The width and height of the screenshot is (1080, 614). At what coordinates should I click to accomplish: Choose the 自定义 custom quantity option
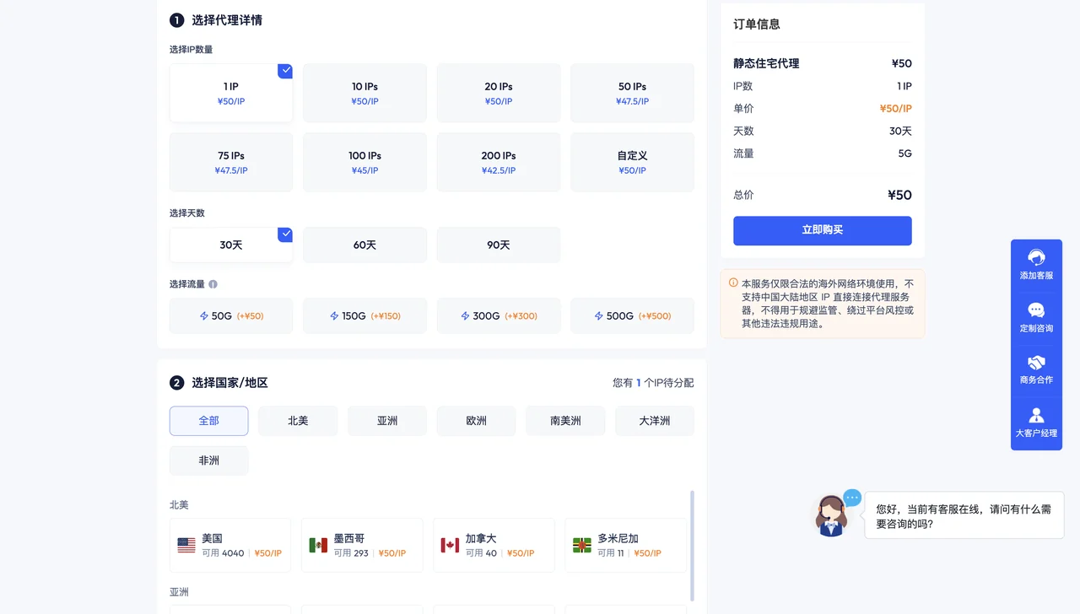point(632,162)
